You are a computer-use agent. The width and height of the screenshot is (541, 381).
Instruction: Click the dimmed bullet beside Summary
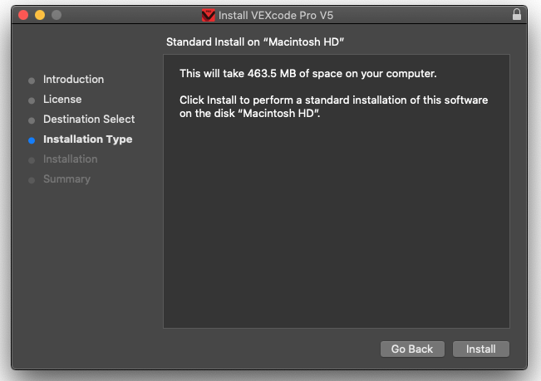pos(32,180)
